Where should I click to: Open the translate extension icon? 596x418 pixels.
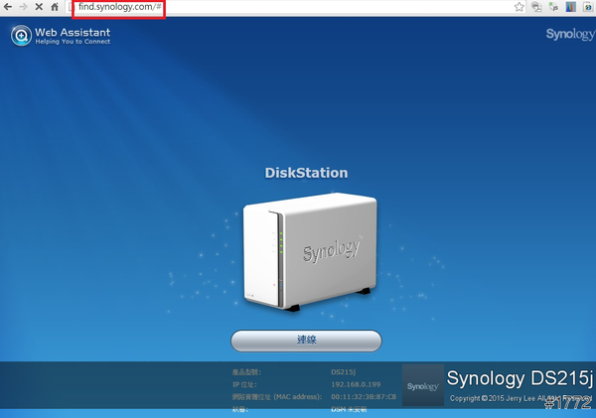(536, 7)
